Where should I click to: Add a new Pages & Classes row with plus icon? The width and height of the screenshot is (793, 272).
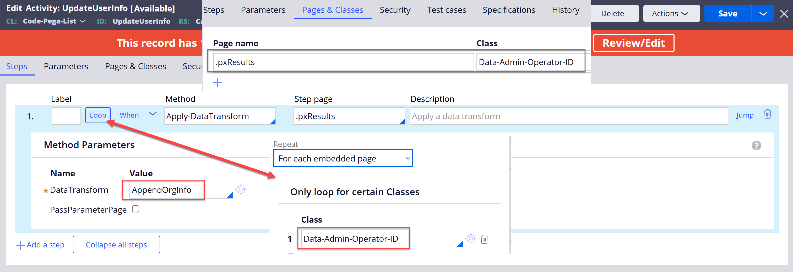click(x=217, y=83)
